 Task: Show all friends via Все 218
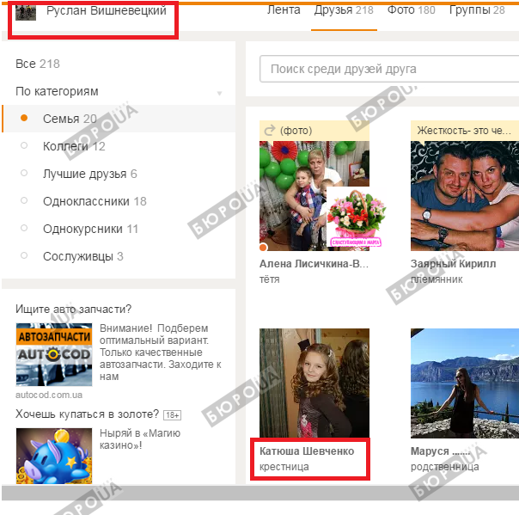point(38,64)
